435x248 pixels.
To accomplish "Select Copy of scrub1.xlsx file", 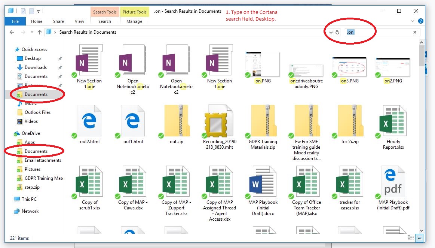I will click(x=89, y=188).
